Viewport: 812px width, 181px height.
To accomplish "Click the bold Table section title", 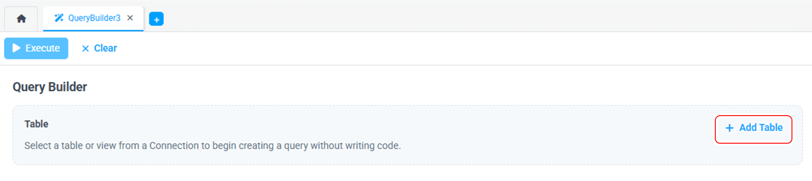I will [x=37, y=124].
